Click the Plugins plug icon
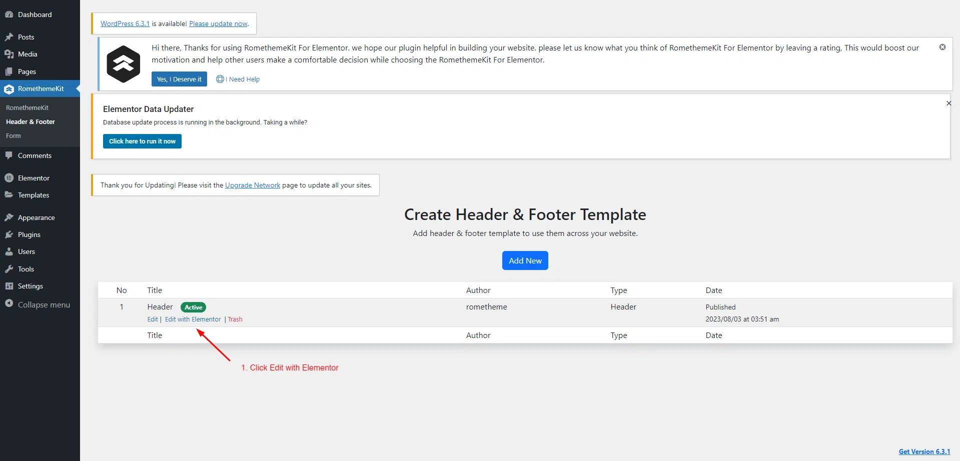The image size is (960, 461). point(9,234)
